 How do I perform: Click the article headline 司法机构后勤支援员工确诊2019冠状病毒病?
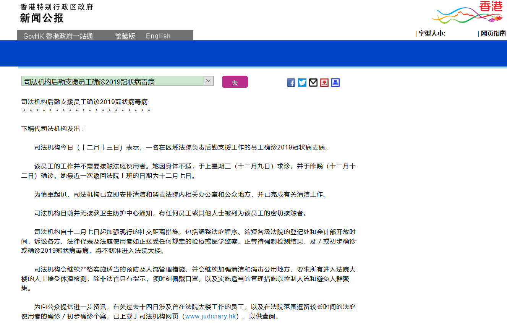[84, 102]
